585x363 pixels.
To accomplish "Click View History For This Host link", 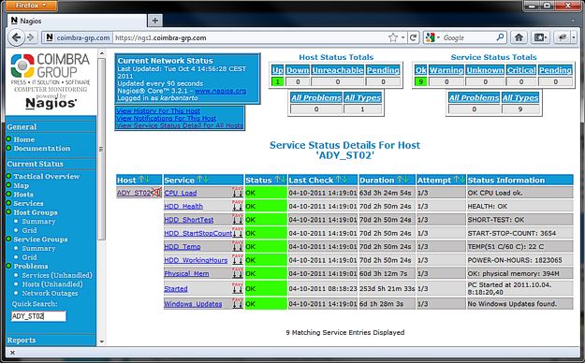I will tap(158, 110).
